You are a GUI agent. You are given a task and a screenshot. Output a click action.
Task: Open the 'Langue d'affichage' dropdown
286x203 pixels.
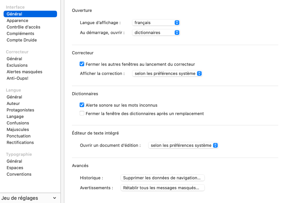(156, 23)
